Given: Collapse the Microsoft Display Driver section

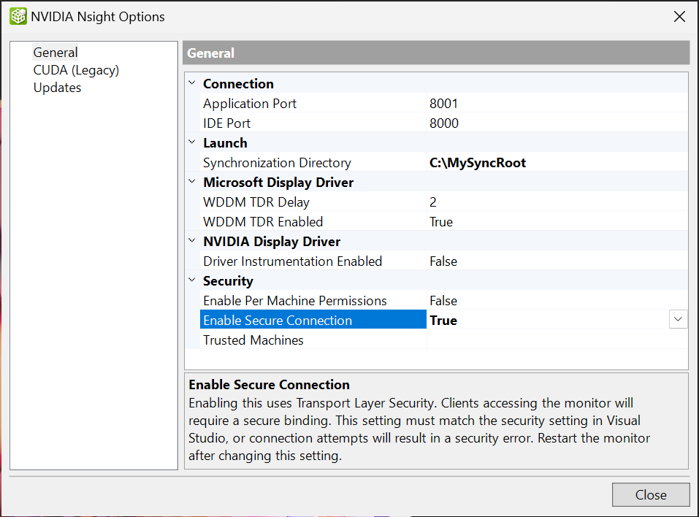Looking at the screenshot, I should [192, 182].
